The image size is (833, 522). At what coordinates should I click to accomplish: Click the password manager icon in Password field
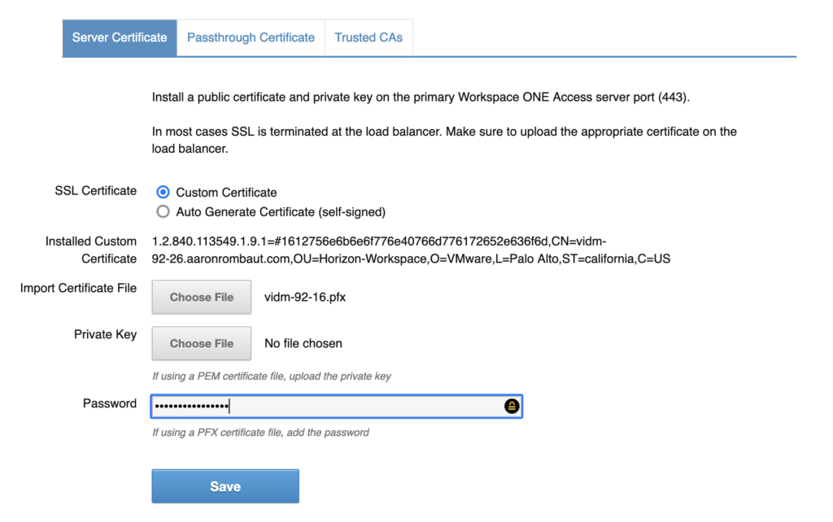pos(512,407)
